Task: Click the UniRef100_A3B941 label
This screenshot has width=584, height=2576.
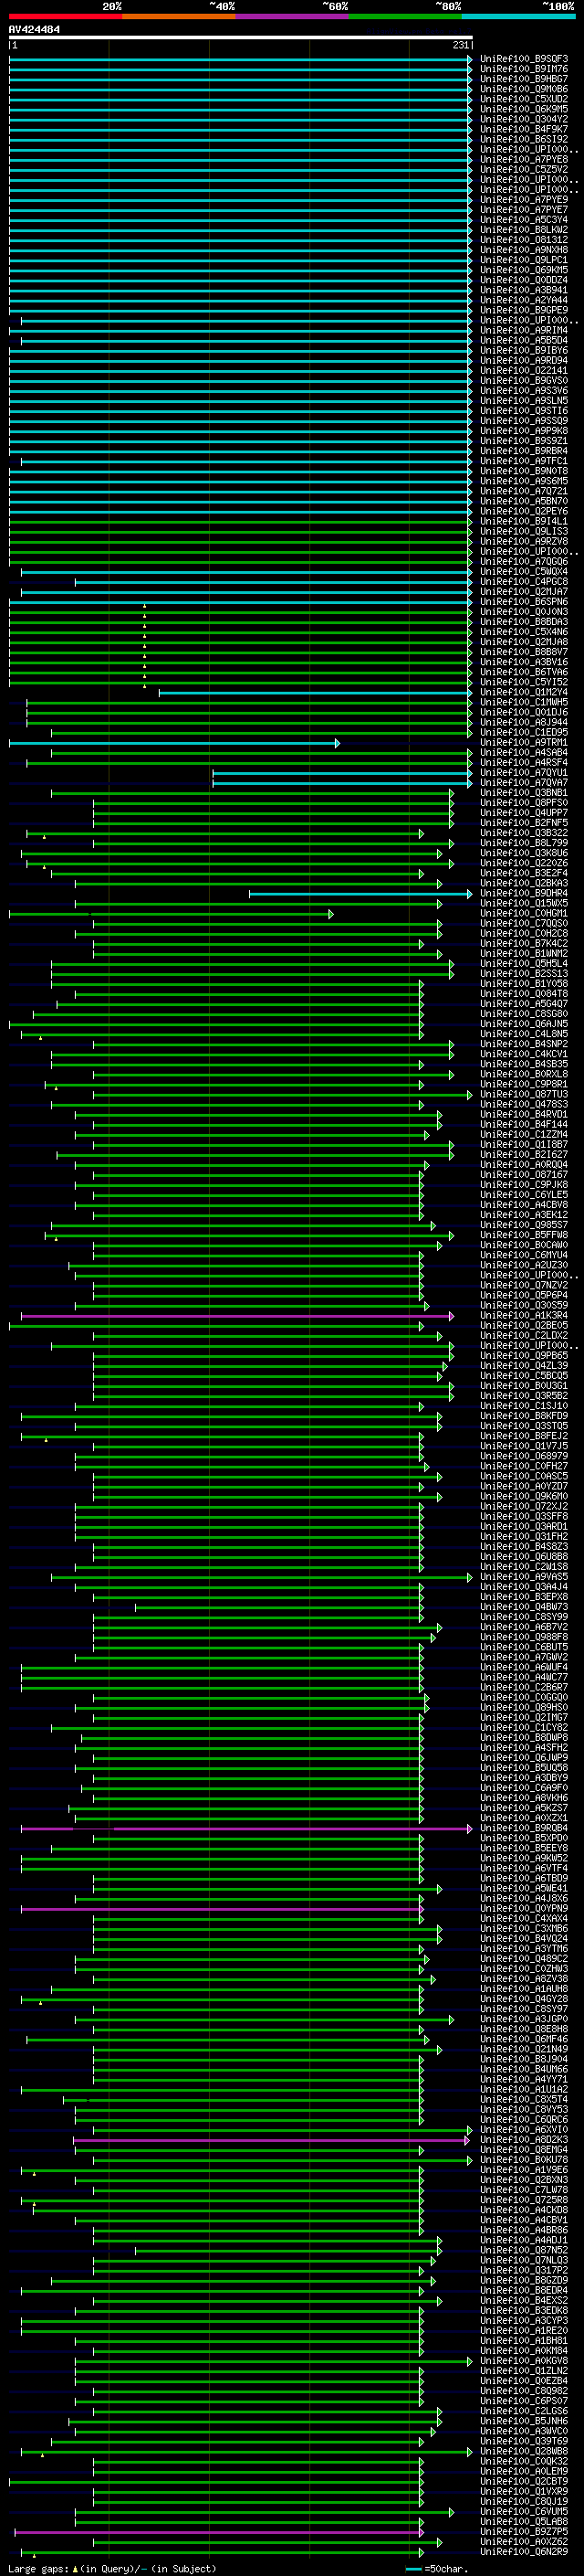Action: point(523,289)
